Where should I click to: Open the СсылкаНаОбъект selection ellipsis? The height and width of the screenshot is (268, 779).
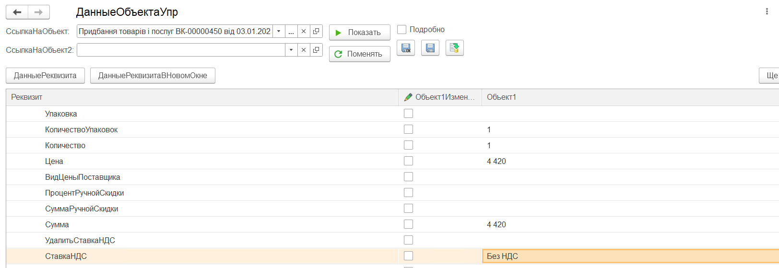(x=291, y=31)
